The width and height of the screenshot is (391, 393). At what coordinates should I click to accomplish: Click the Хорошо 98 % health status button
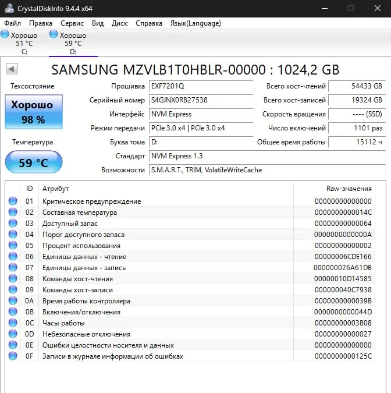(34, 112)
